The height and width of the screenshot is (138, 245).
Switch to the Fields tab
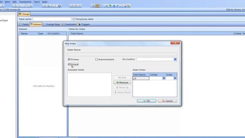(24, 24)
